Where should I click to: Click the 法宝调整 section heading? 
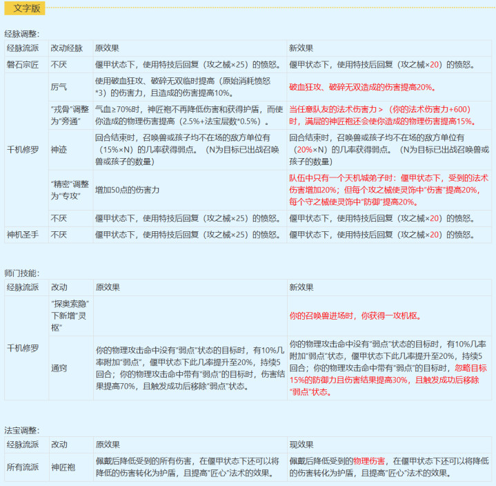[x=22, y=430]
